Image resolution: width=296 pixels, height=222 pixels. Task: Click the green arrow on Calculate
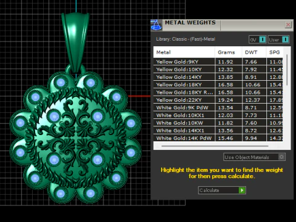[242, 191]
